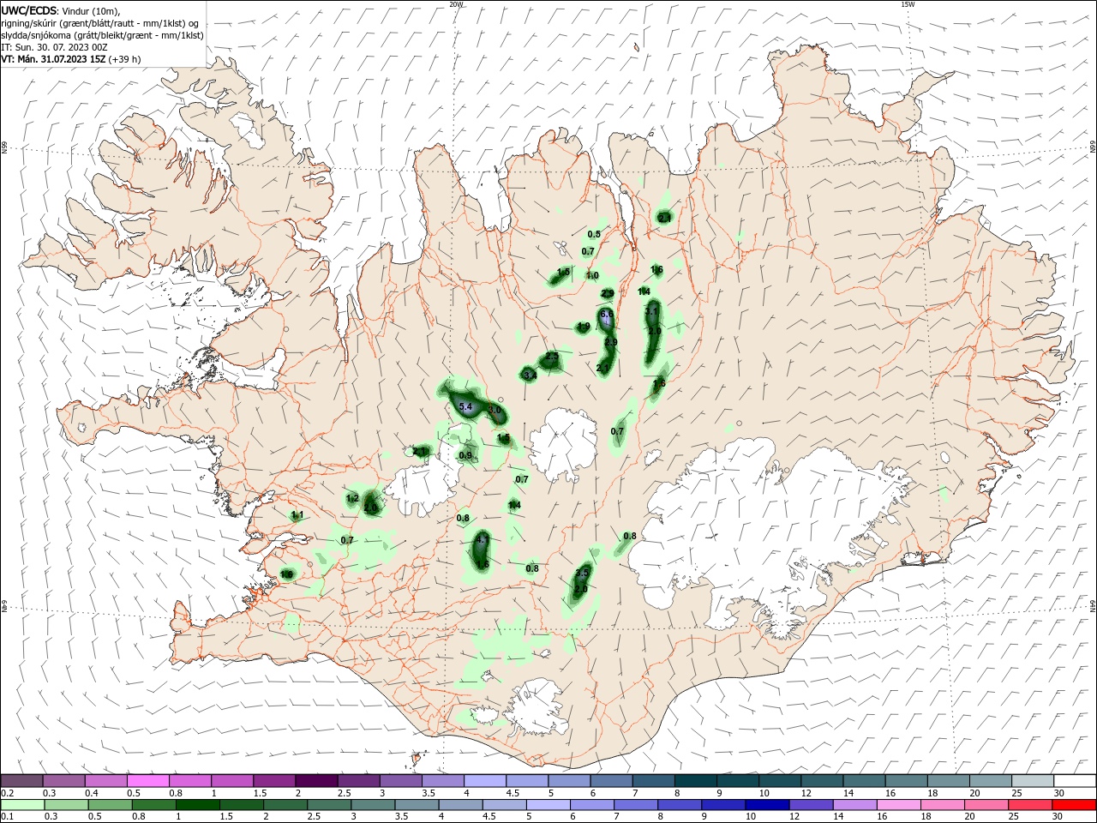Click the dark teal swatch labeled 8 in the top legend row
This screenshot has width=1097, height=823.
pos(696,780)
